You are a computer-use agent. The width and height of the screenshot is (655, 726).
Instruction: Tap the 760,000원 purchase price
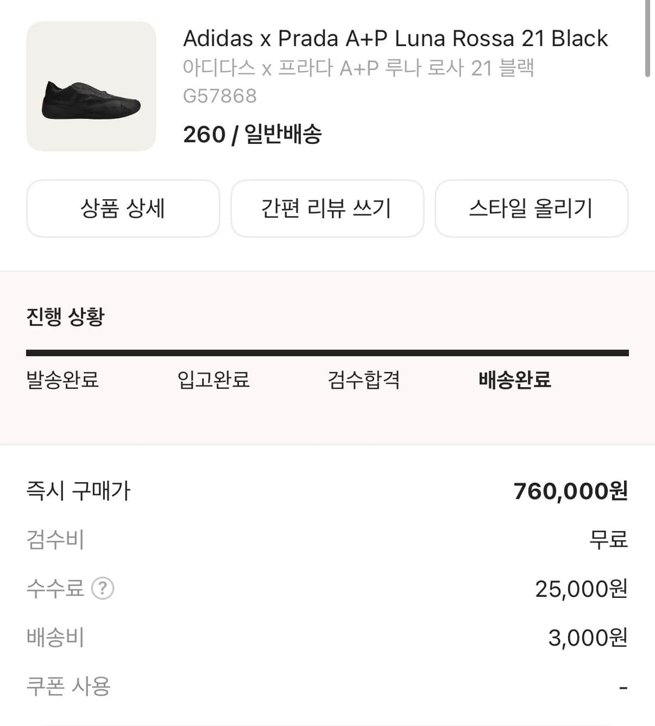click(570, 491)
